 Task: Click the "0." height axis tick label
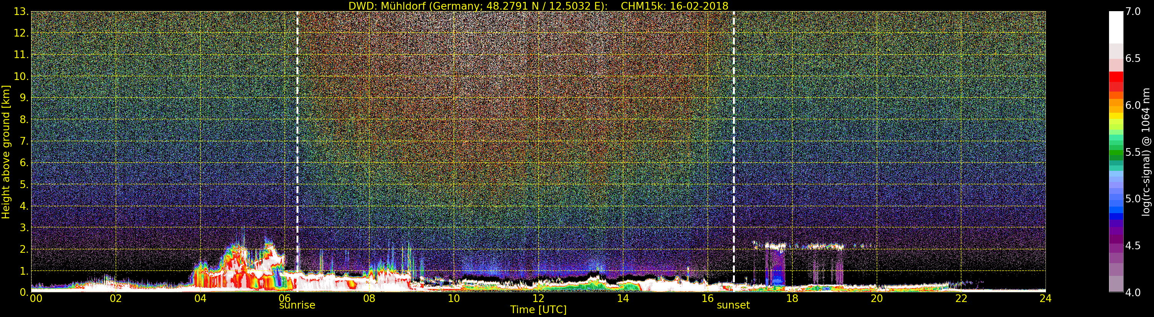click(x=24, y=292)
